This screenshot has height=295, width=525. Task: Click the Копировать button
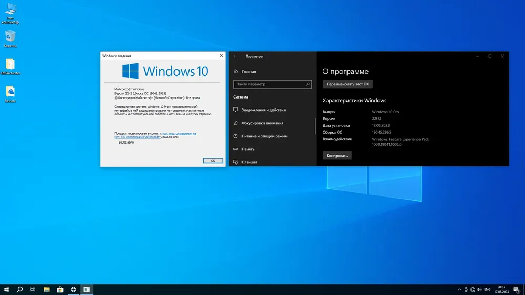coord(337,155)
